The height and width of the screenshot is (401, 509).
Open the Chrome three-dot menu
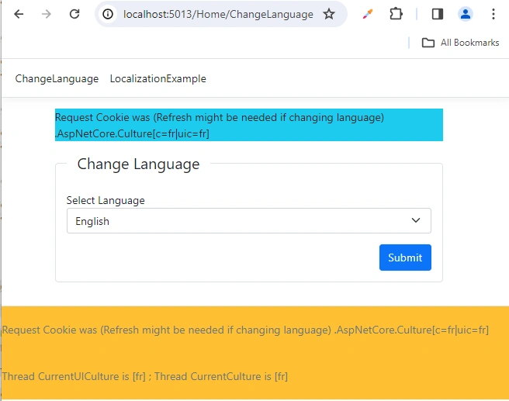(493, 14)
